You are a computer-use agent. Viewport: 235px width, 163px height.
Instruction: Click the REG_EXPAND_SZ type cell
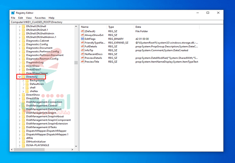118,43
